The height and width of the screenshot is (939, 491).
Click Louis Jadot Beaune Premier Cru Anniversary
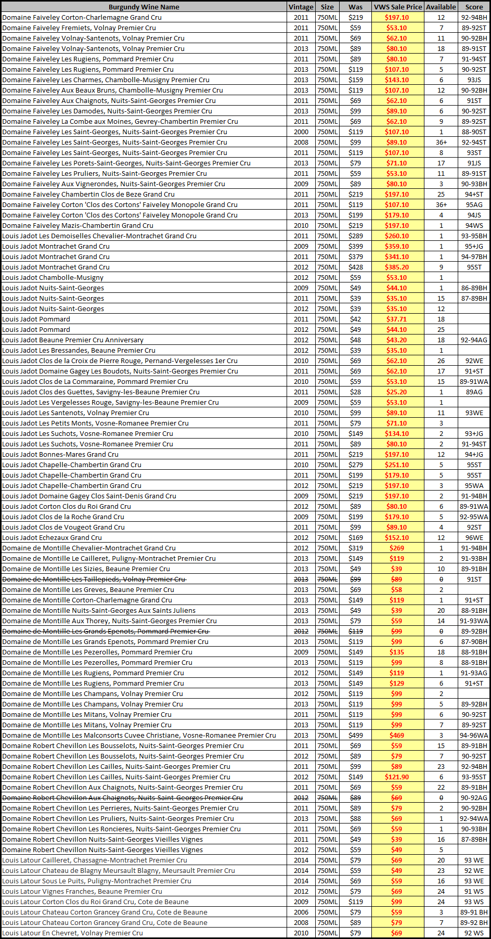73,340
